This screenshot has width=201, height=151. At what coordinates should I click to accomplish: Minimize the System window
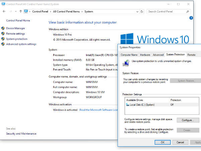pyautogui.click(x=169, y=4)
